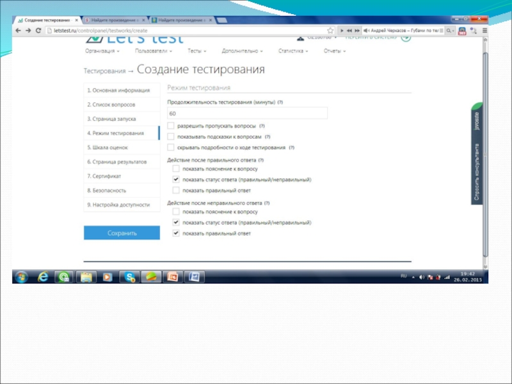Reload the page with the refresh icon
512x384 pixels.
tap(38, 30)
